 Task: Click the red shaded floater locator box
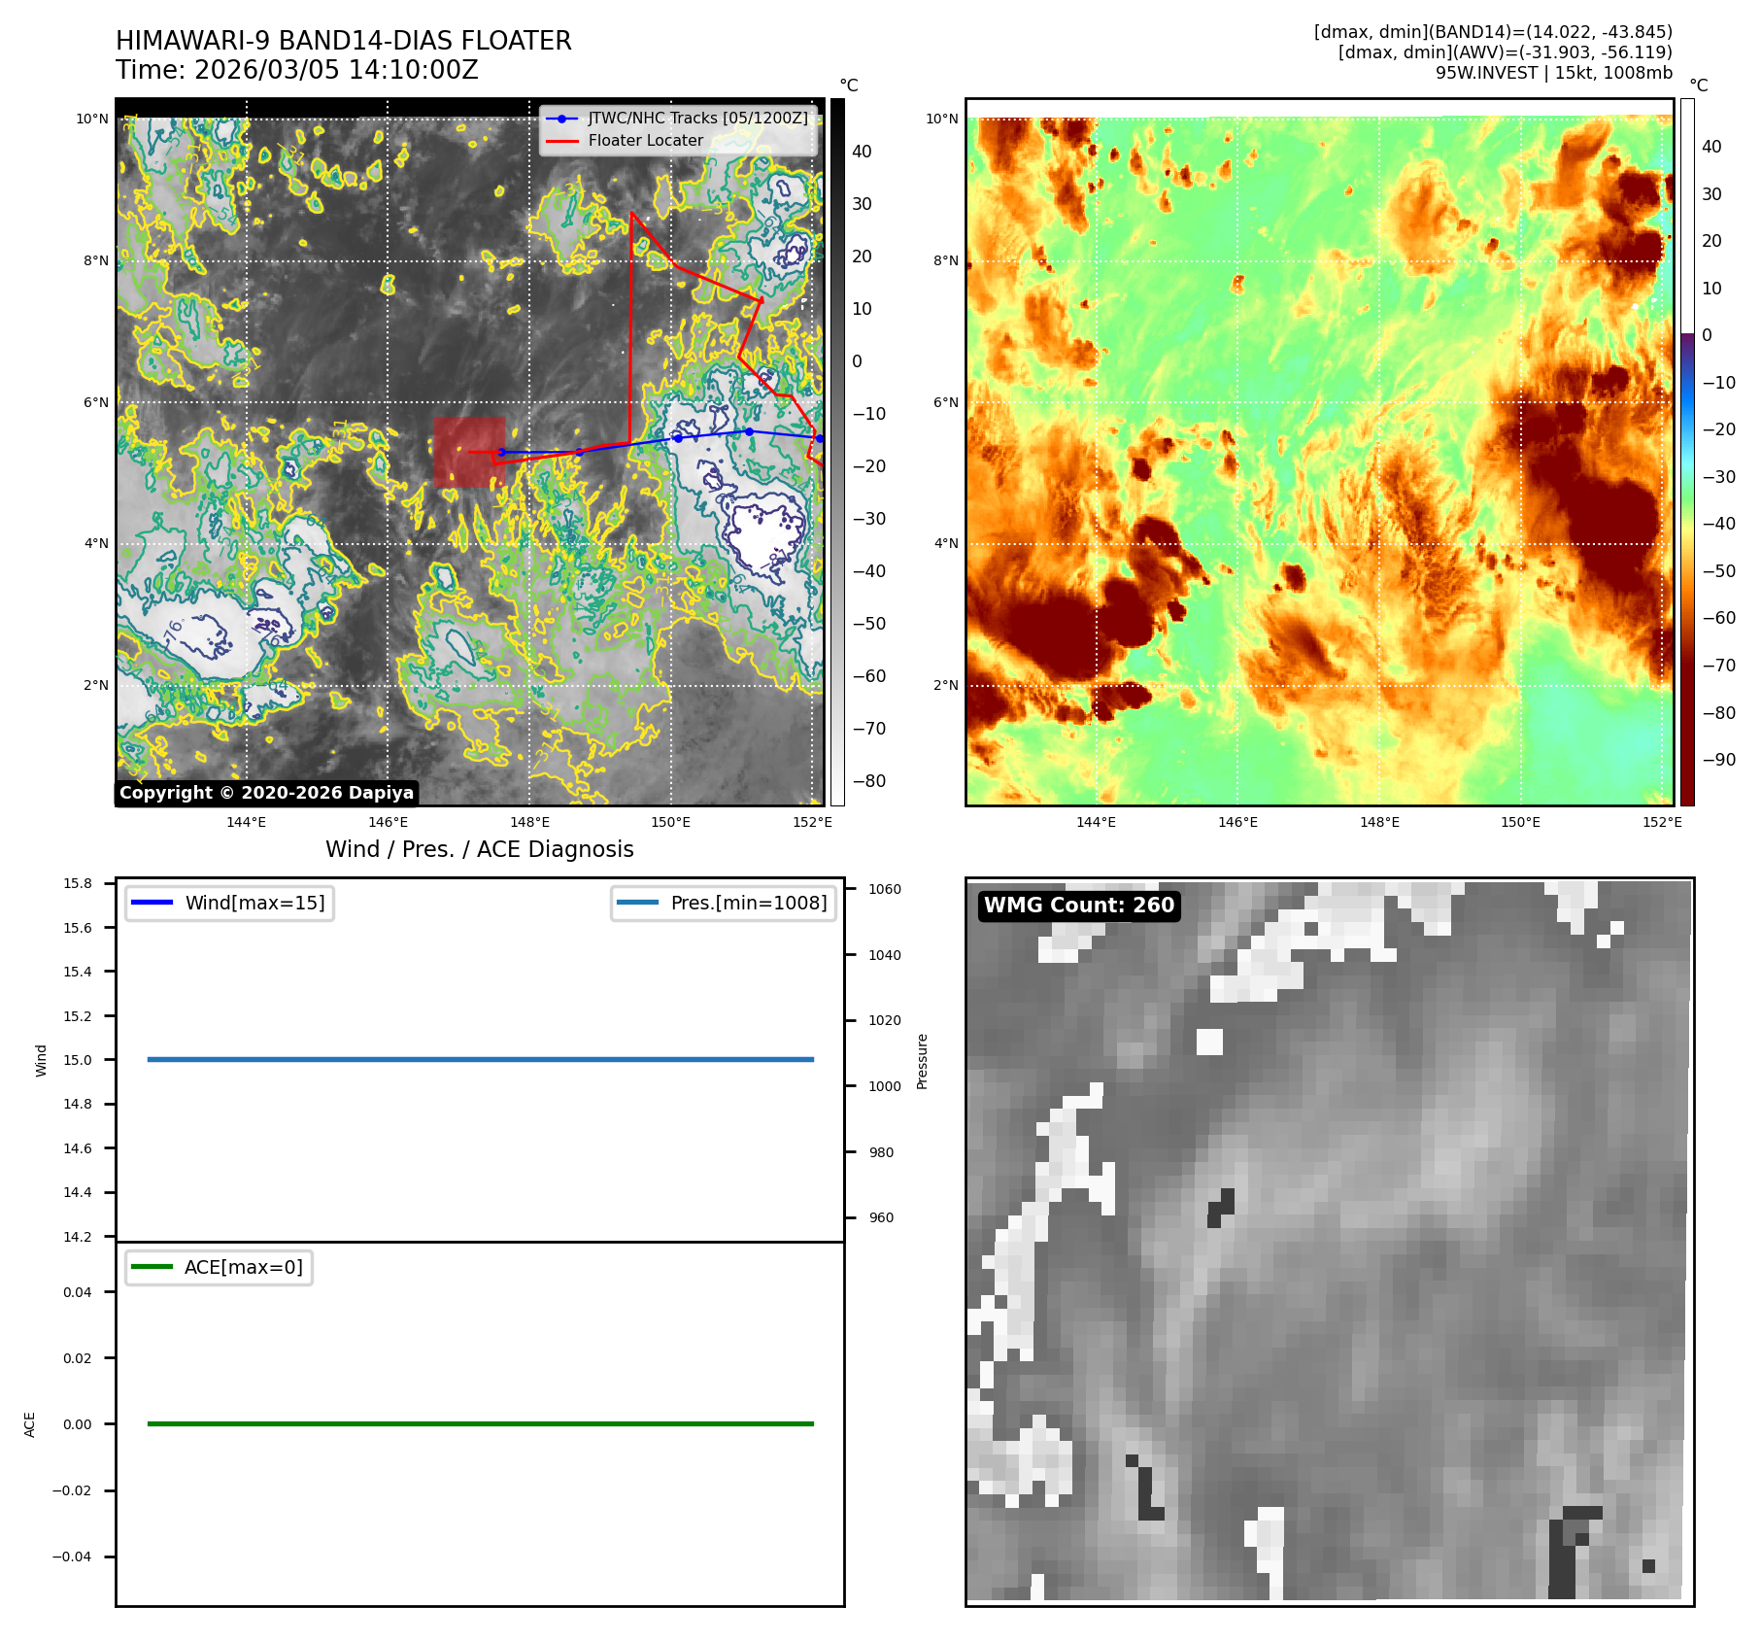pyautogui.click(x=469, y=452)
